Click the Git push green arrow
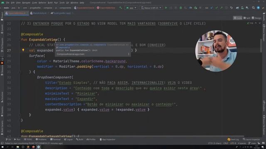This screenshot has height=149, width=266. [x=222, y=8]
